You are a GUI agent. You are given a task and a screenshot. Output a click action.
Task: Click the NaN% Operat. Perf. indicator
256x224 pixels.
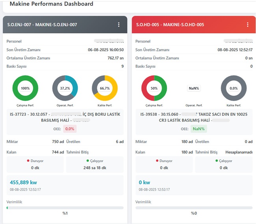(x=194, y=88)
